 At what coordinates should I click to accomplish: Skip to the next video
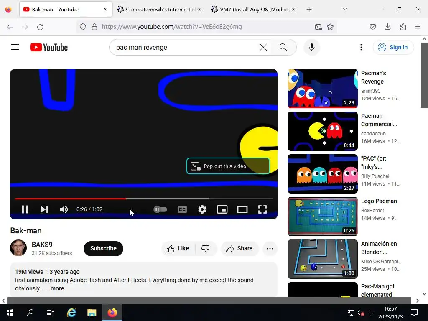tap(44, 209)
